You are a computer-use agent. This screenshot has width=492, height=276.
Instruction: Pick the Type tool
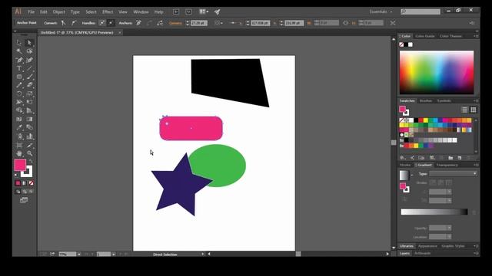click(19, 68)
